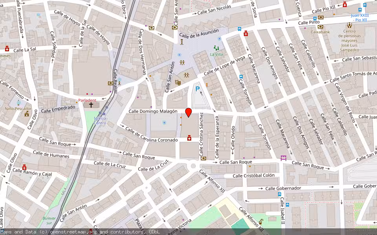Open the openstreetmap.org attribution text
Image resolution: width=377 pixels, height=235 pixels.
[75, 232]
